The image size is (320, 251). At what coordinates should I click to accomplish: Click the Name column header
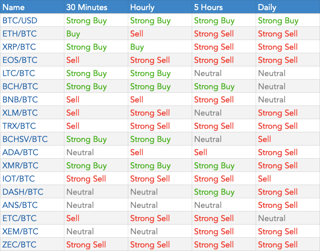click(x=14, y=7)
